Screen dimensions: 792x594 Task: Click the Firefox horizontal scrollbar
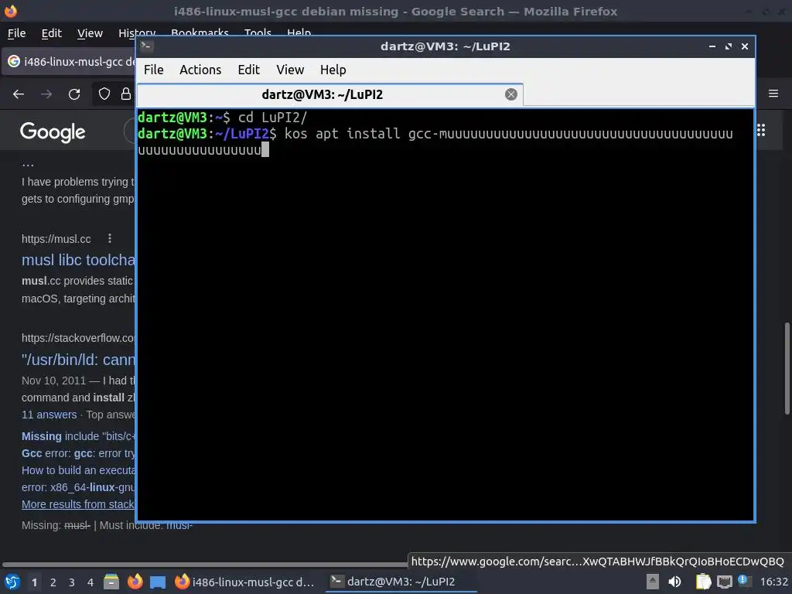pyautogui.click(x=204, y=565)
